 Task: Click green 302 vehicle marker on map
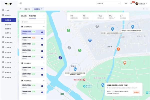point(68,30)
